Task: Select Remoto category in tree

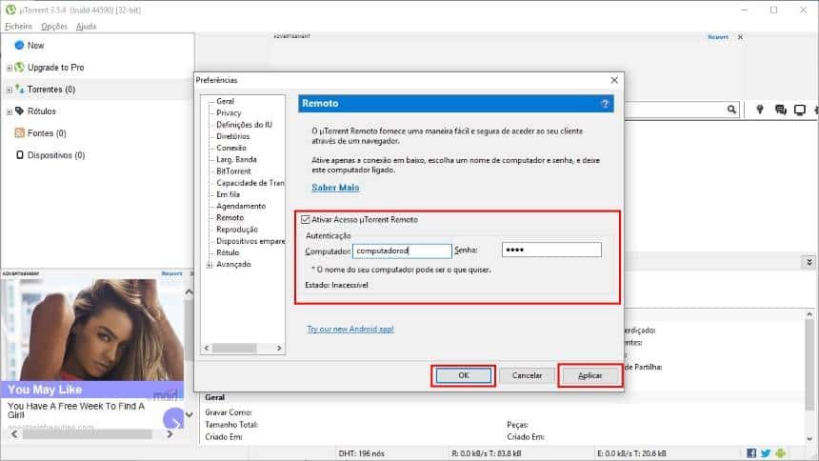Action: point(230,217)
